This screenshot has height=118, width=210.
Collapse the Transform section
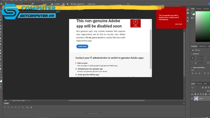pos(192,54)
